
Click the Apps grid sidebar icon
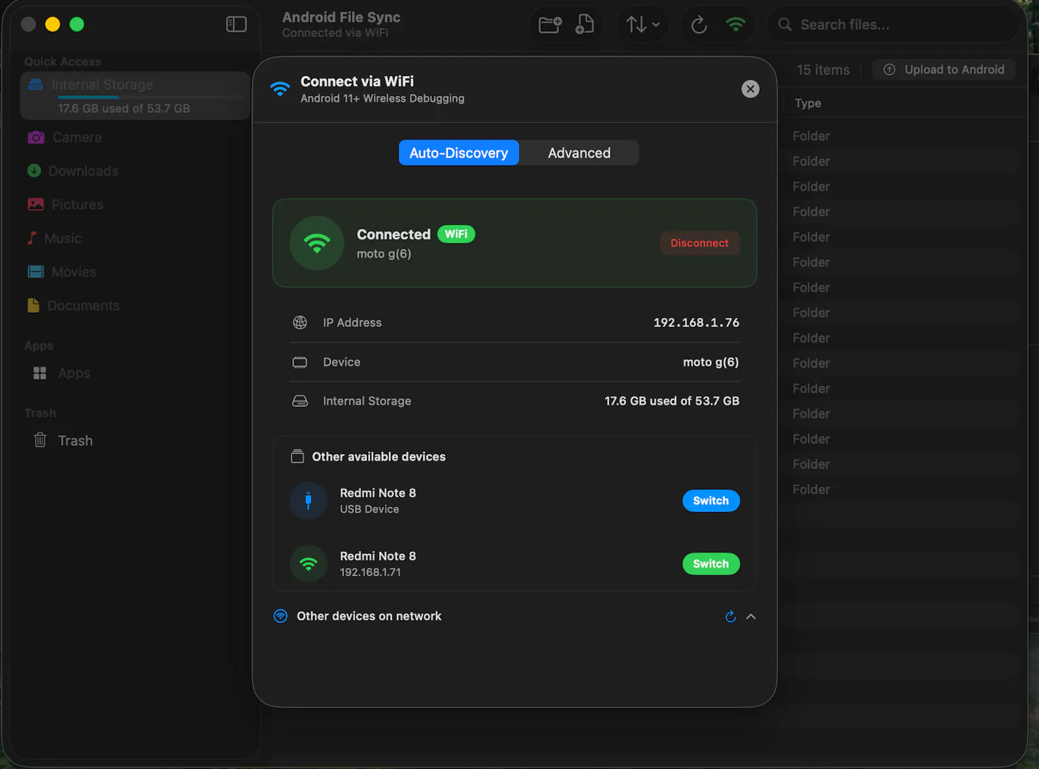click(40, 373)
